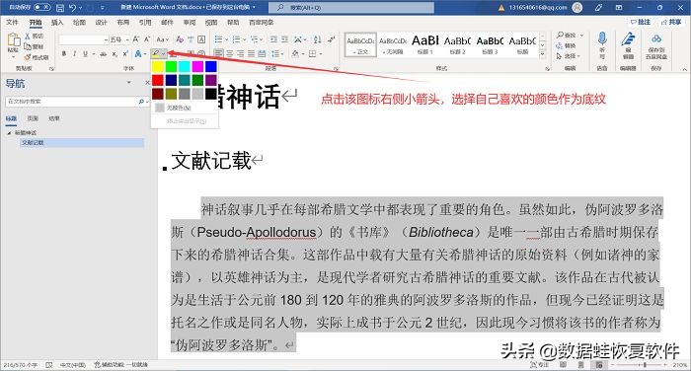The image size is (691, 371).
Task: Open the bullet list dropdown
Action: pos(227,39)
